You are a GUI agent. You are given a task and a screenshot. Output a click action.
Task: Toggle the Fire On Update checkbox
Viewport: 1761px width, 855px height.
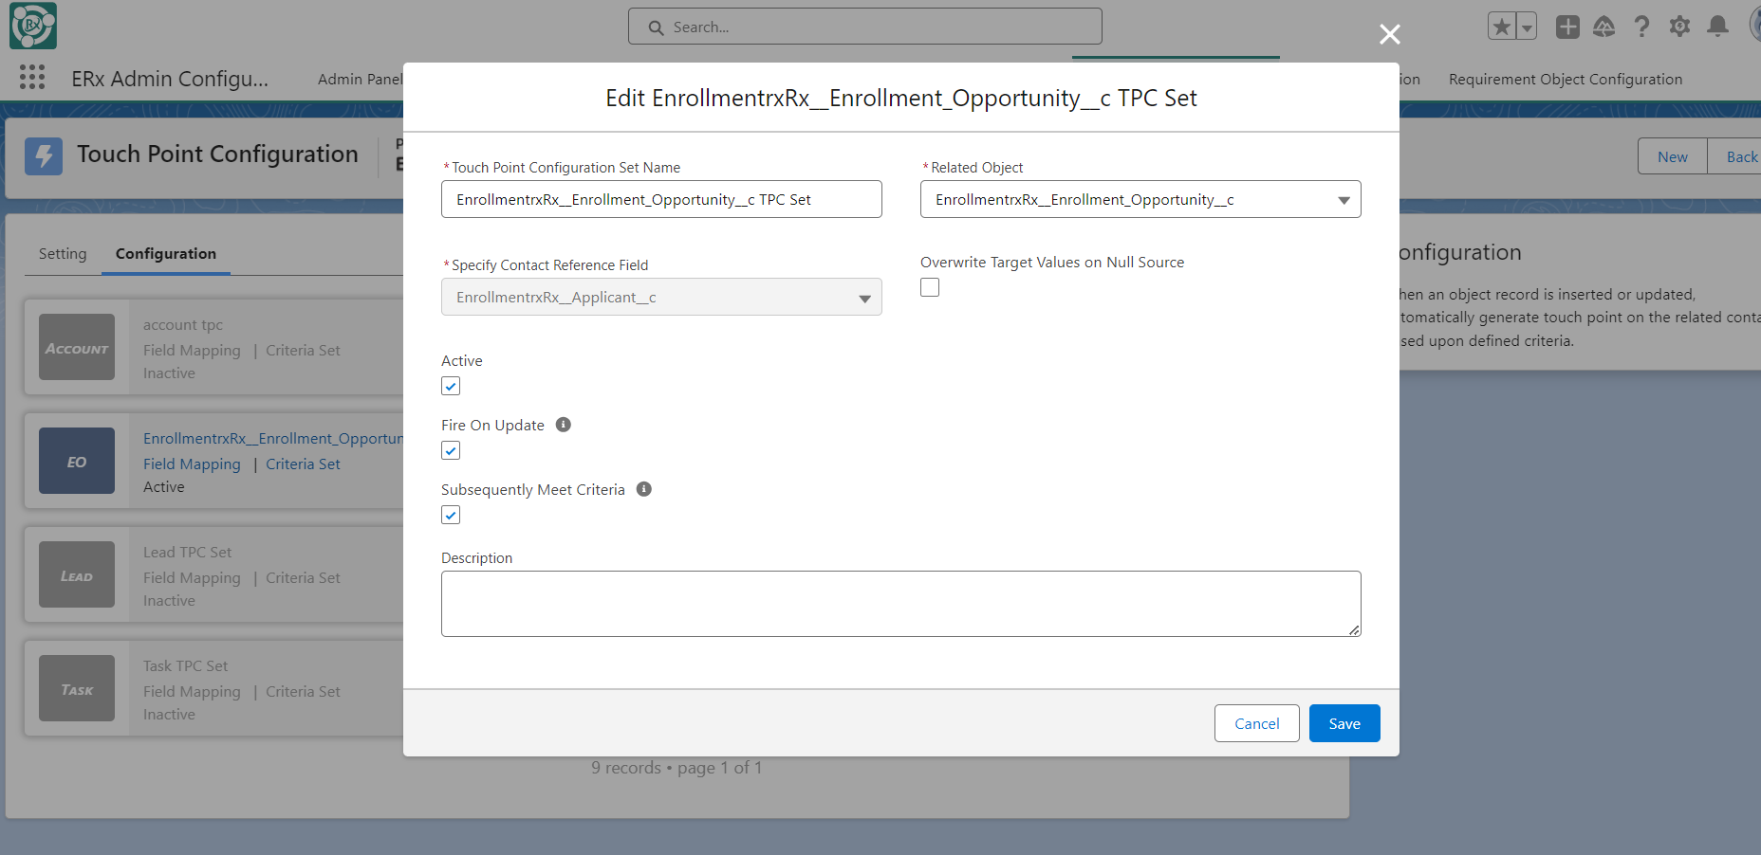[451, 450]
